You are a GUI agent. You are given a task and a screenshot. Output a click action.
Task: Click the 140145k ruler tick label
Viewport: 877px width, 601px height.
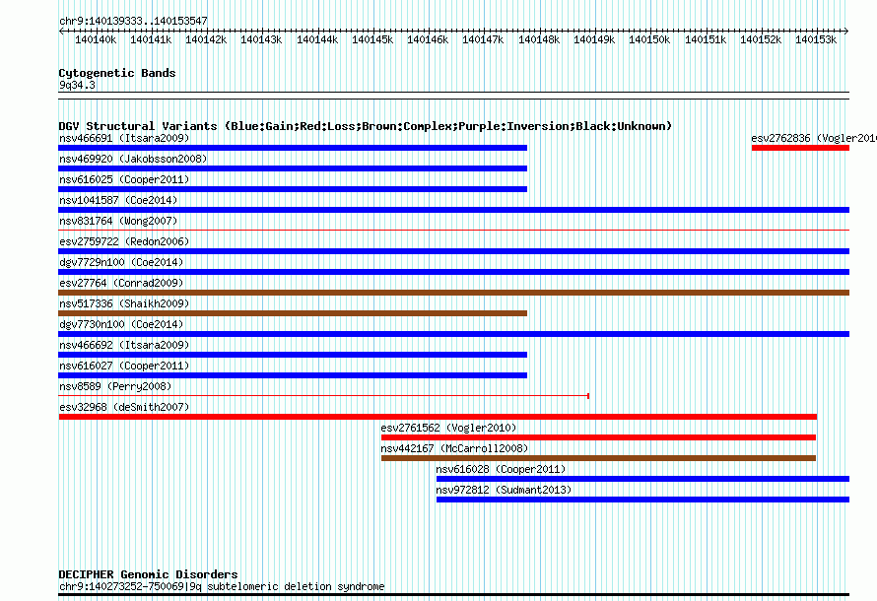pos(372,39)
